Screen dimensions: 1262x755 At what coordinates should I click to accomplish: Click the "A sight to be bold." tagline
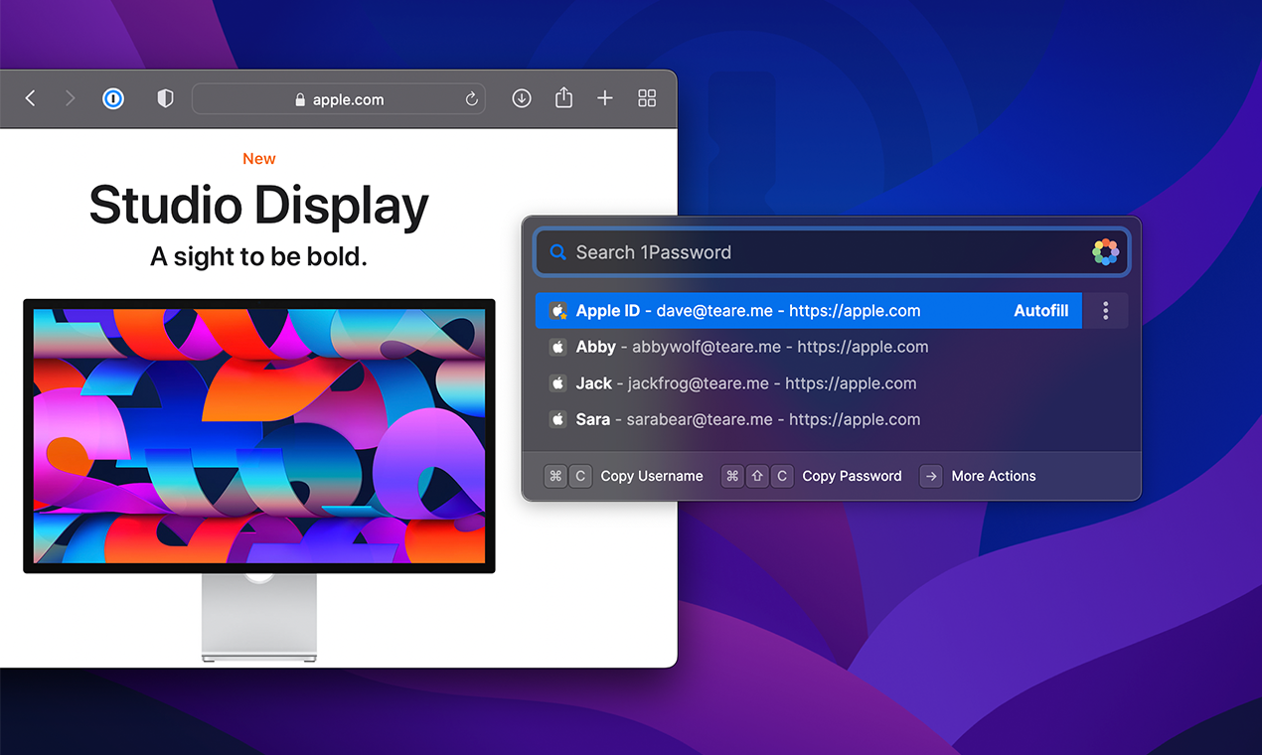pyautogui.click(x=259, y=257)
